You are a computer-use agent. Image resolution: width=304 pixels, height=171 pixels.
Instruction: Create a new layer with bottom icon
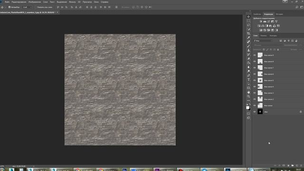pos(297,166)
